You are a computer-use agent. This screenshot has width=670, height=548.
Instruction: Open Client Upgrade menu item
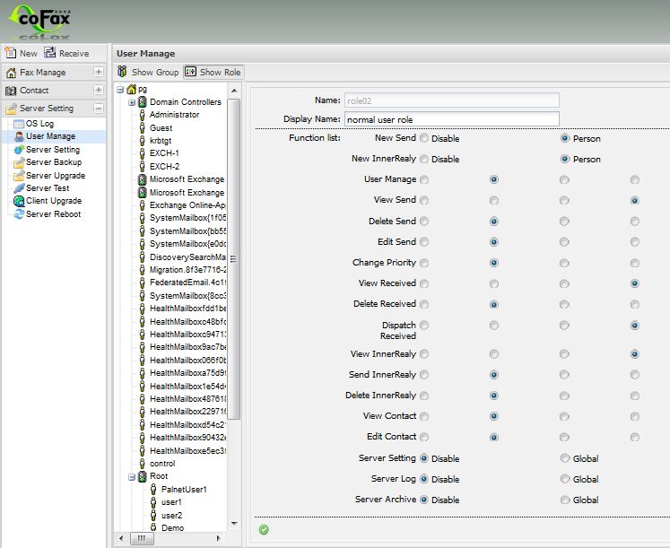tap(54, 201)
